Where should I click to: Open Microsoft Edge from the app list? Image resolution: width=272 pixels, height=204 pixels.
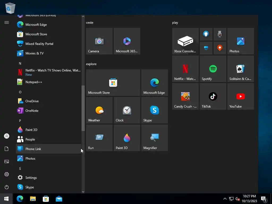pyautogui.click(x=49, y=25)
